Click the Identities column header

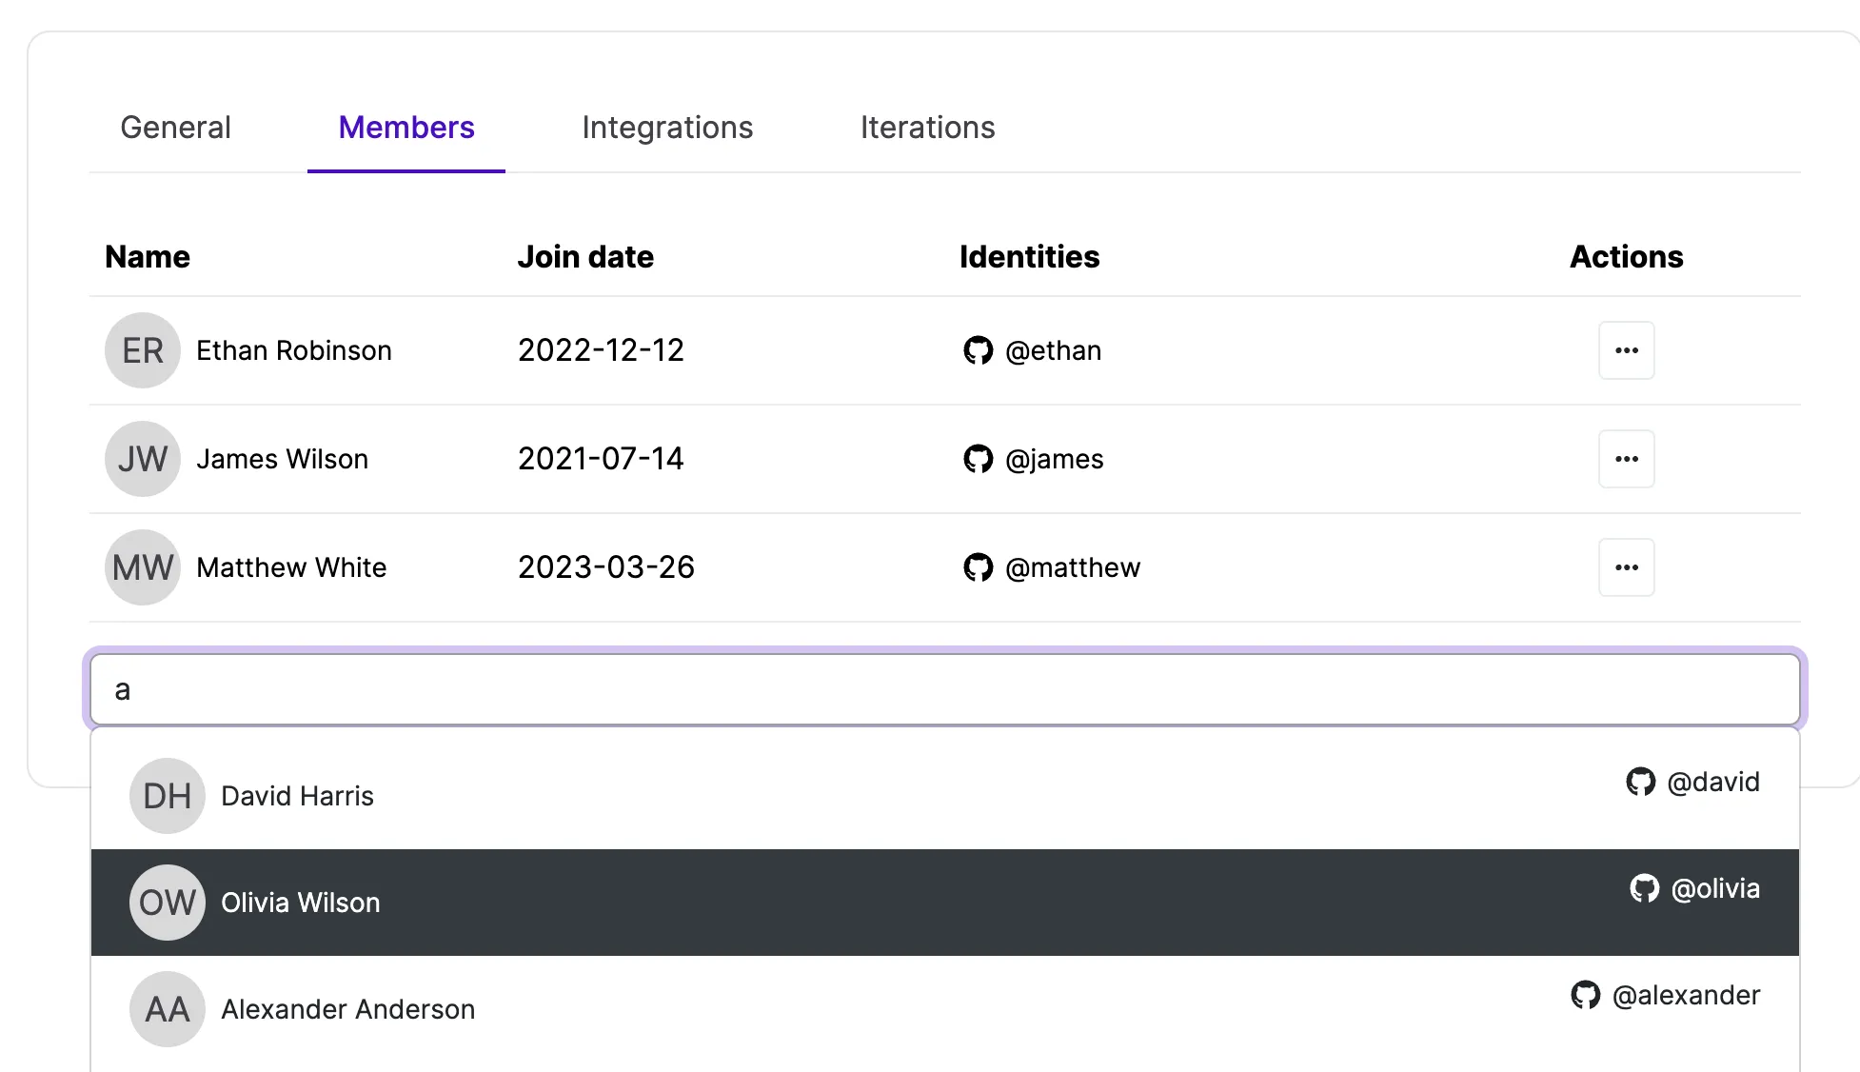pyautogui.click(x=1029, y=256)
